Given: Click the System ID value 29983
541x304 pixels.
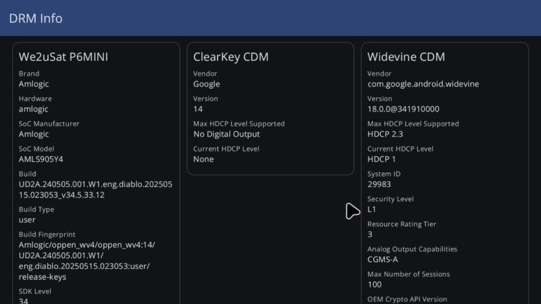Looking at the screenshot, I should (x=379, y=184).
